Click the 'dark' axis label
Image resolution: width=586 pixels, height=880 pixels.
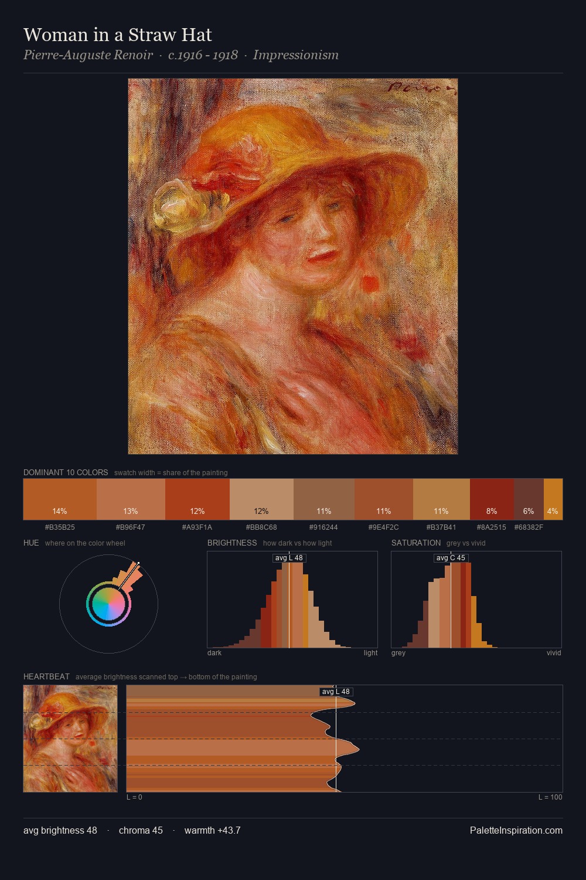(x=214, y=653)
